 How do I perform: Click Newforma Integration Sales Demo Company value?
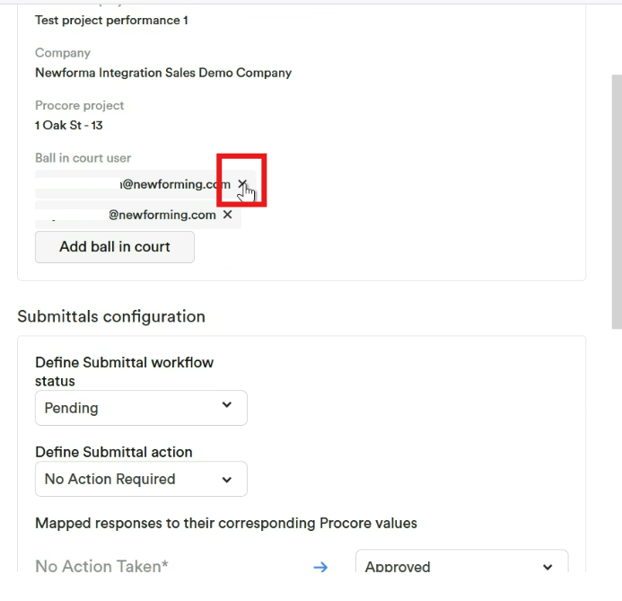[163, 73]
